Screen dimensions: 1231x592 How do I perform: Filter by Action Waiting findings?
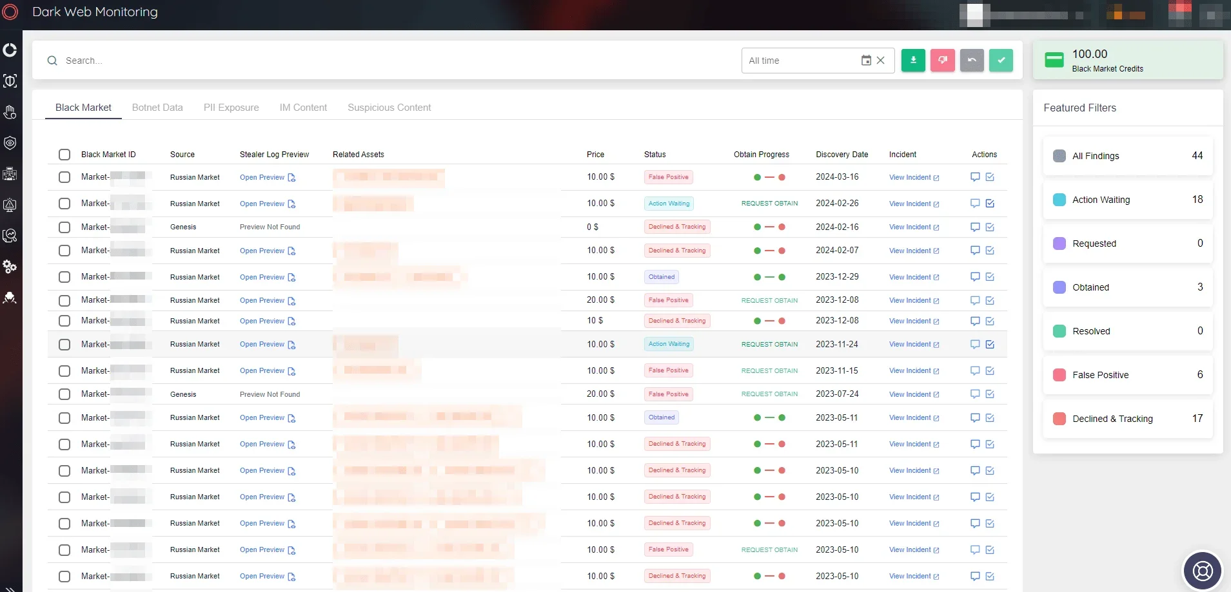point(1128,200)
